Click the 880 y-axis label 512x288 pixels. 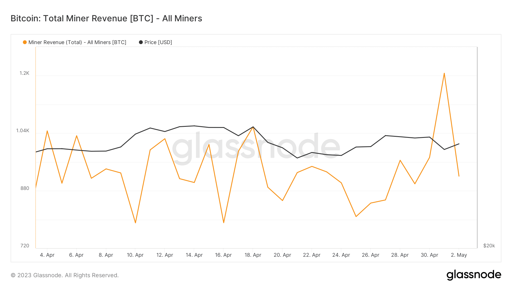tap(25, 188)
